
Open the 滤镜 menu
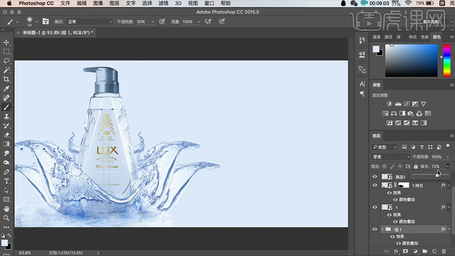coord(163,3)
